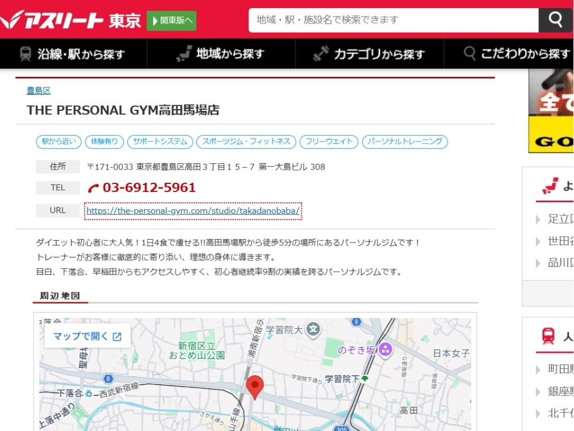Click the magnifying glass search button

click(555, 20)
